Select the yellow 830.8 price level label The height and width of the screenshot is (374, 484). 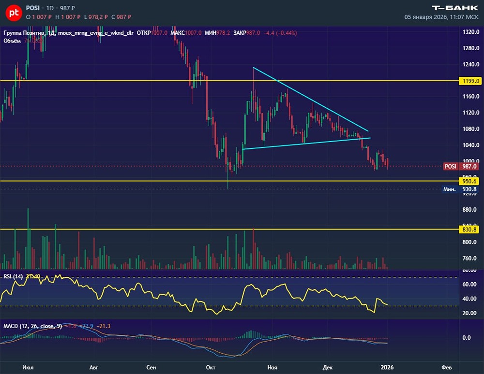[x=469, y=230]
